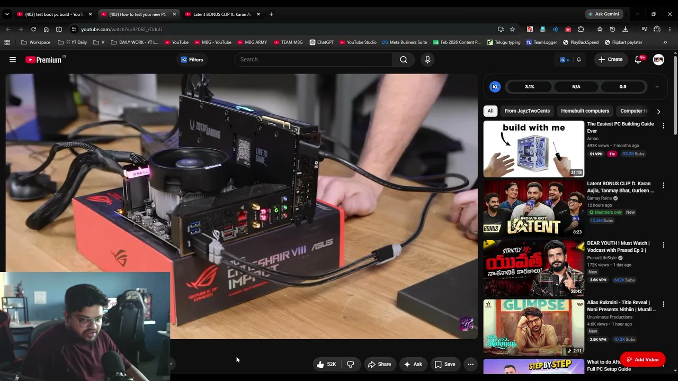The width and height of the screenshot is (678, 381).
Task: Click the search magnifier button
Action: (404, 60)
